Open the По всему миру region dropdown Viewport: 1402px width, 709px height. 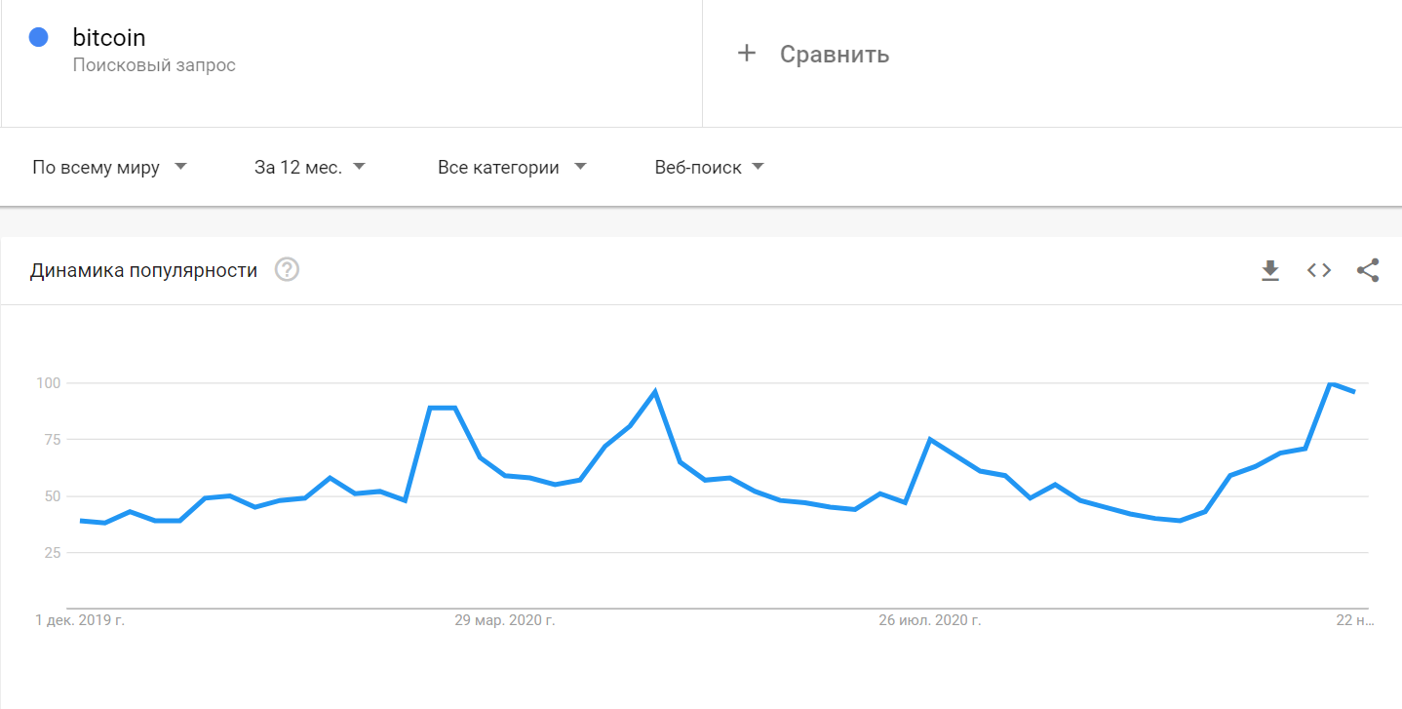(109, 168)
